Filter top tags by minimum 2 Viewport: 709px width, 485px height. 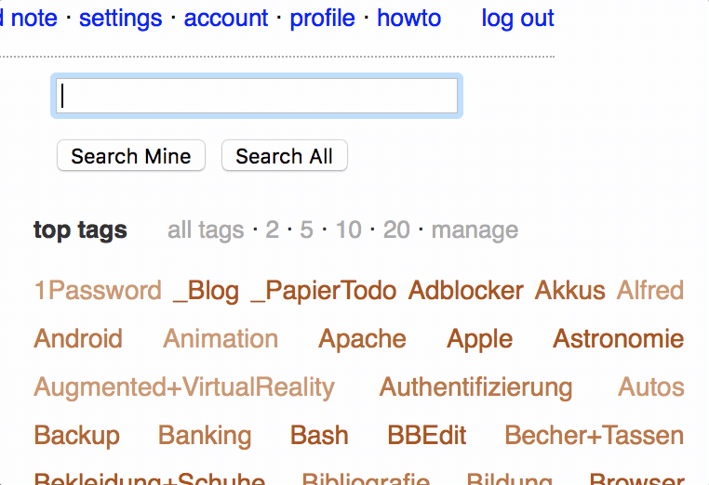[x=272, y=229]
